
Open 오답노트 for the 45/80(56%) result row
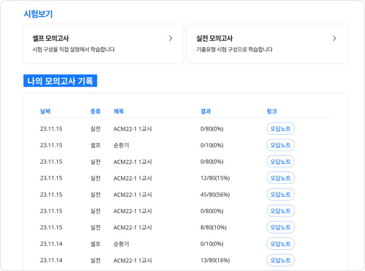click(x=280, y=194)
